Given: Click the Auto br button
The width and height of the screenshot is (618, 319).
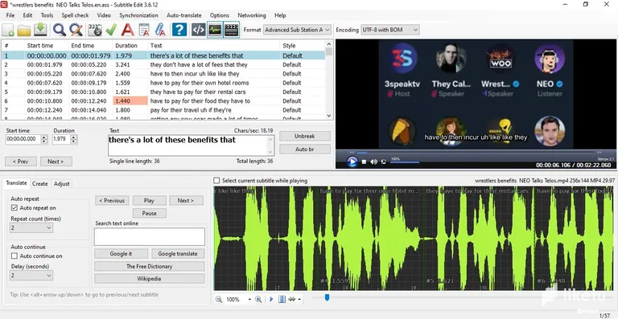Looking at the screenshot, I should (305, 149).
